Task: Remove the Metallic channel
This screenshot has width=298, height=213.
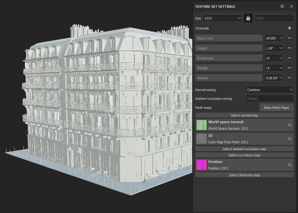Action: pos(290,68)
